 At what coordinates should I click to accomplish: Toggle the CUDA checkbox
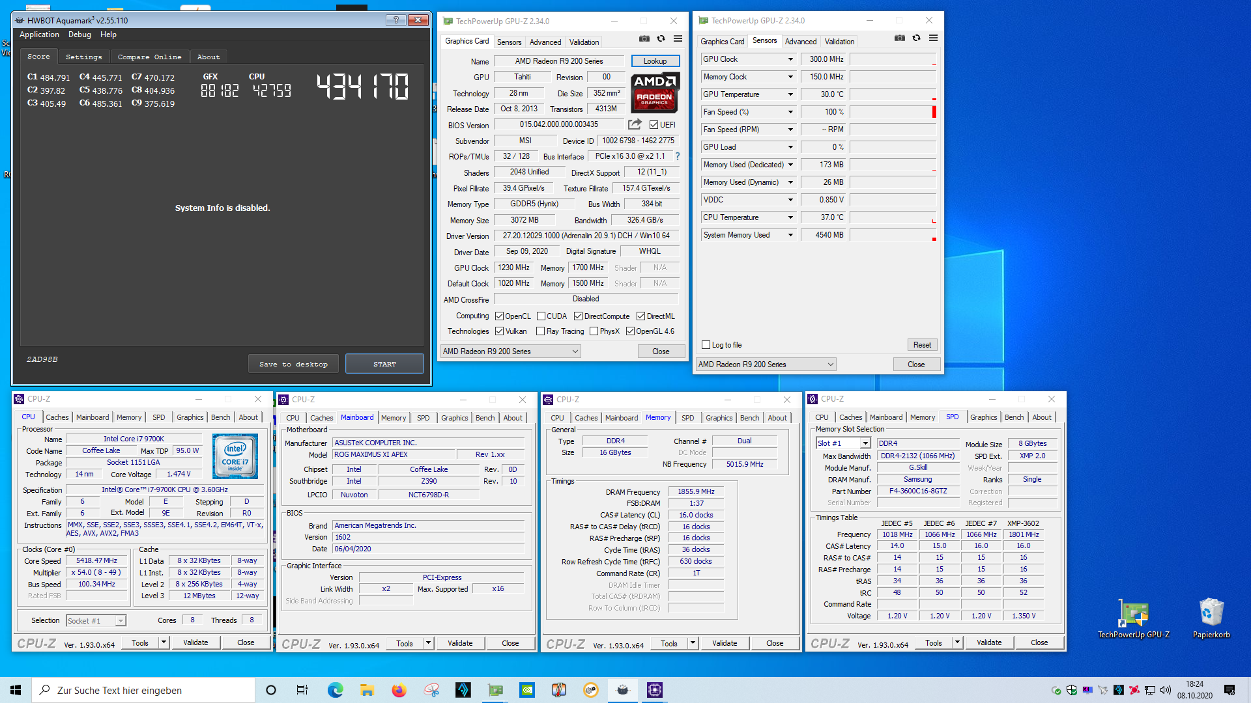pos(541,316)
